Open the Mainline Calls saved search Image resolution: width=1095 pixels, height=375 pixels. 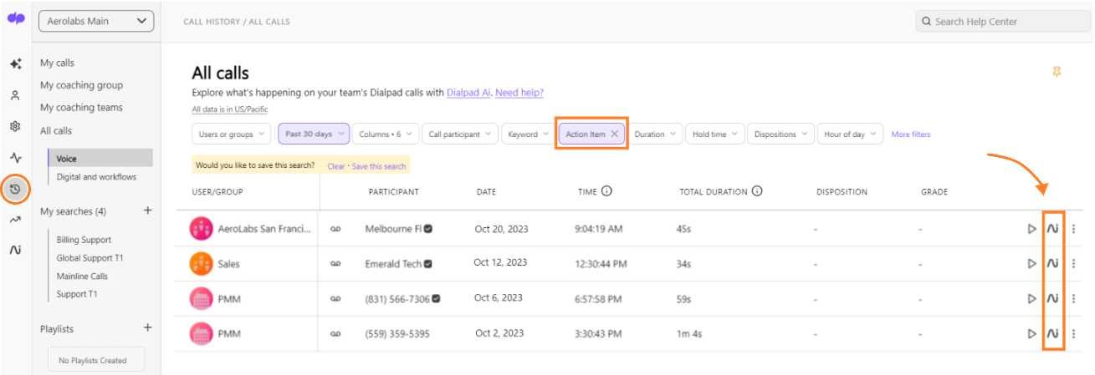82,276
